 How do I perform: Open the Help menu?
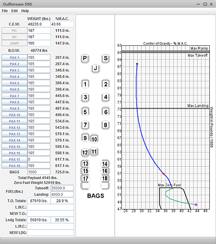coord(25,11)
